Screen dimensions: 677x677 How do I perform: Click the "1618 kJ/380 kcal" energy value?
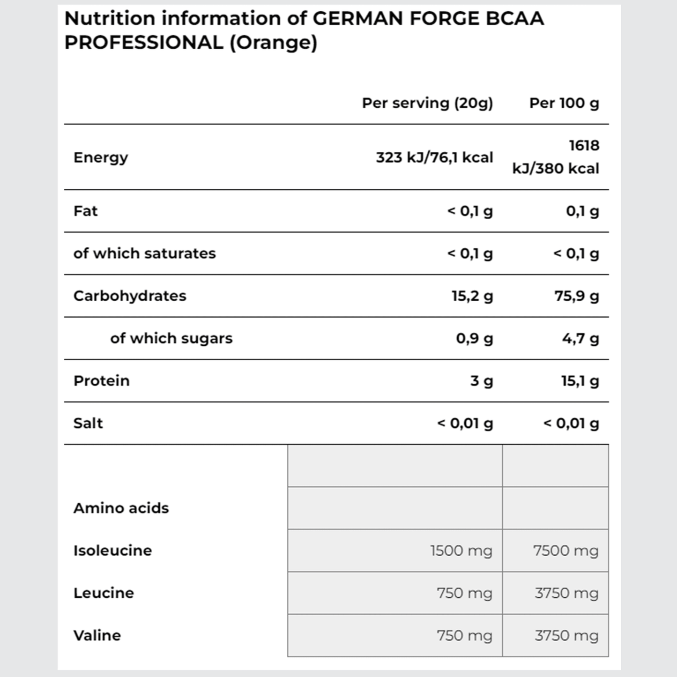(x=556, y=157)
